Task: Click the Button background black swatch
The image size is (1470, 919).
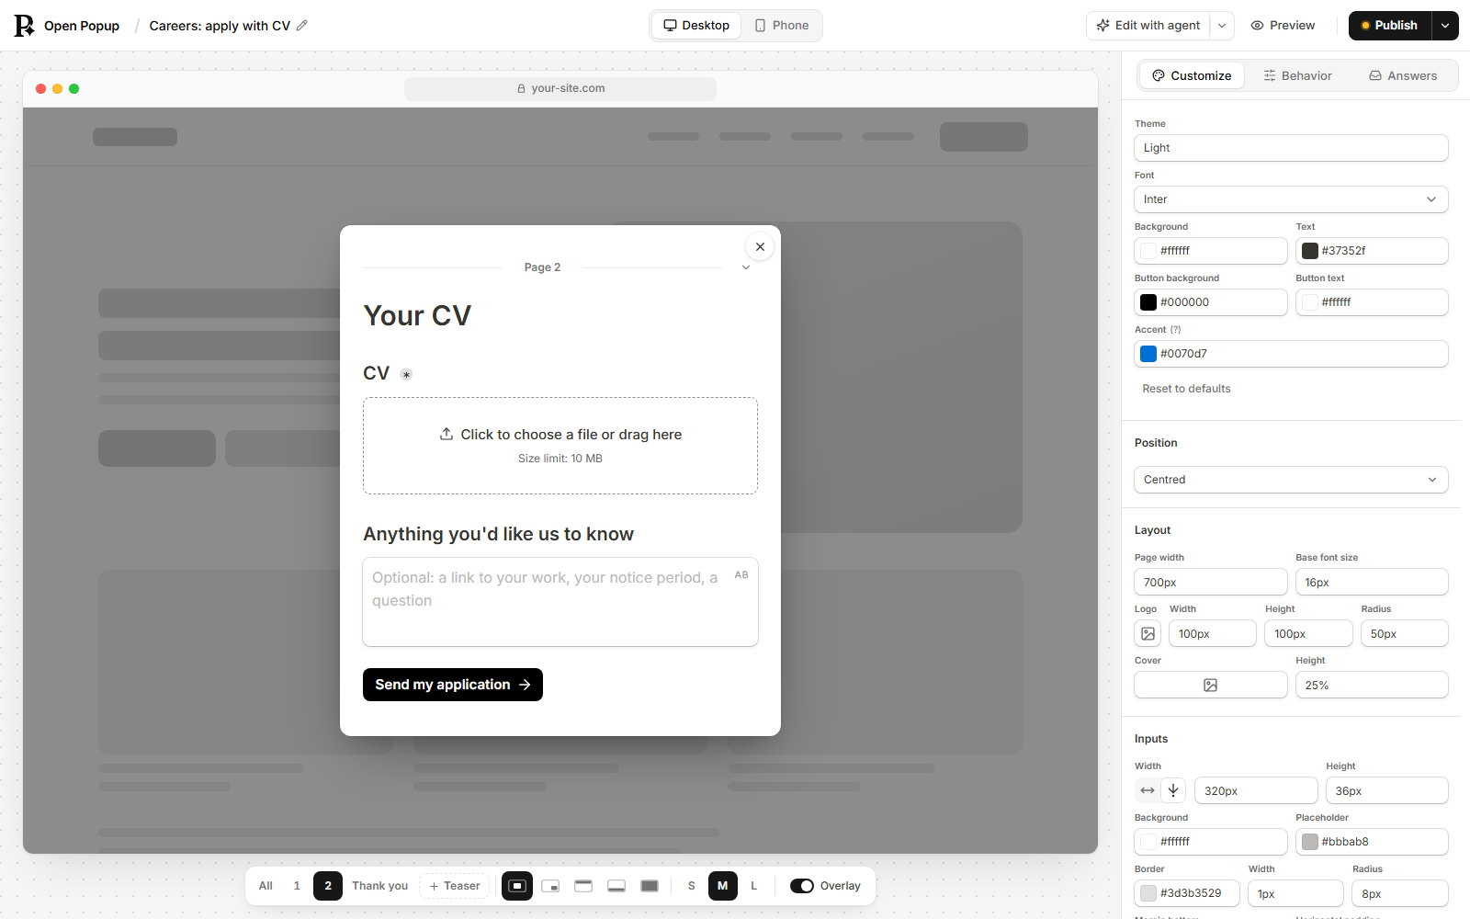Action: tap(1148, 302)
